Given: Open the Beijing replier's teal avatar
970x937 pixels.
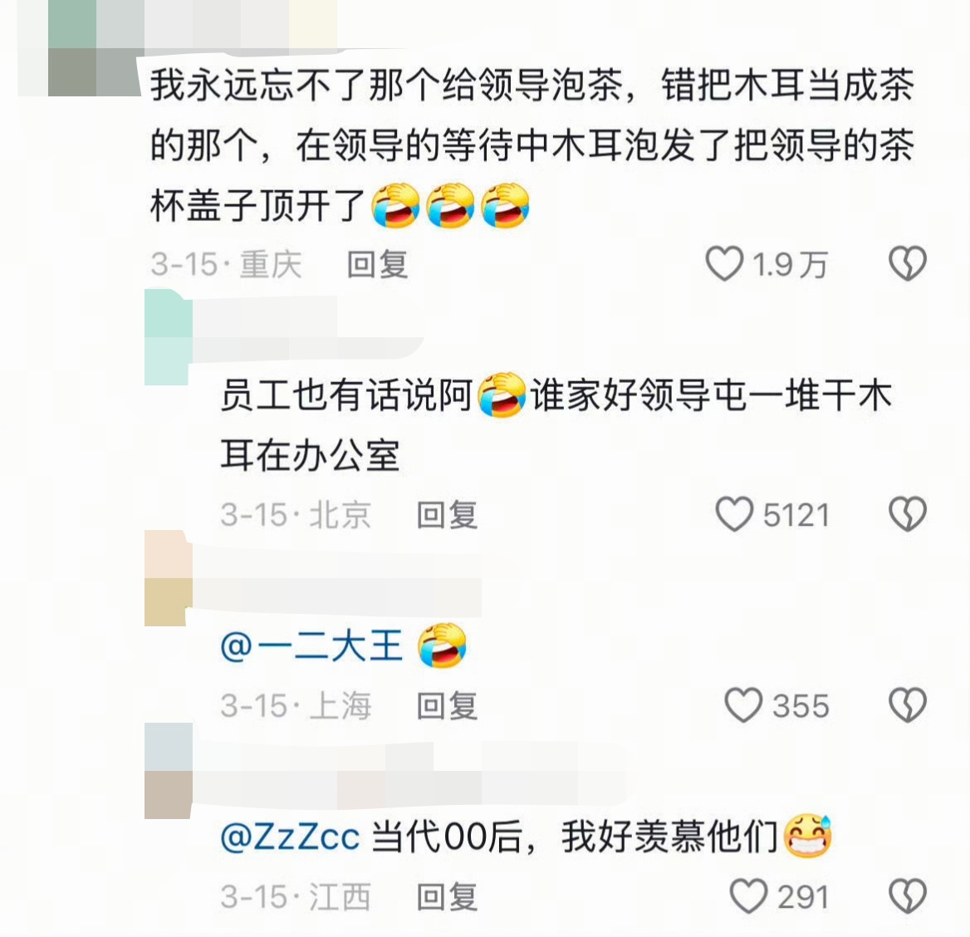Looking at the screenshot, I should pyautogui.click(x=169, y=337).
